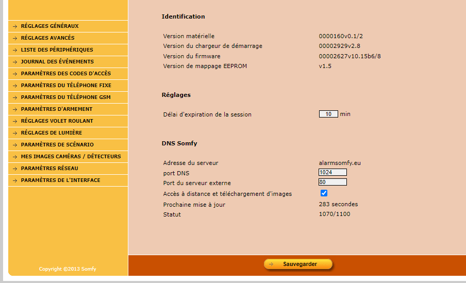Open Réglages avancés menu
Image resolution: width=466 pixels, height=283 pixels.
pyautogui.click(x=68, y=38)
